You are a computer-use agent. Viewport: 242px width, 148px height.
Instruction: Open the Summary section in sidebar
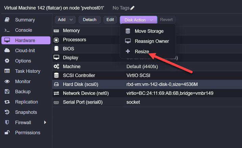[25, 20]
